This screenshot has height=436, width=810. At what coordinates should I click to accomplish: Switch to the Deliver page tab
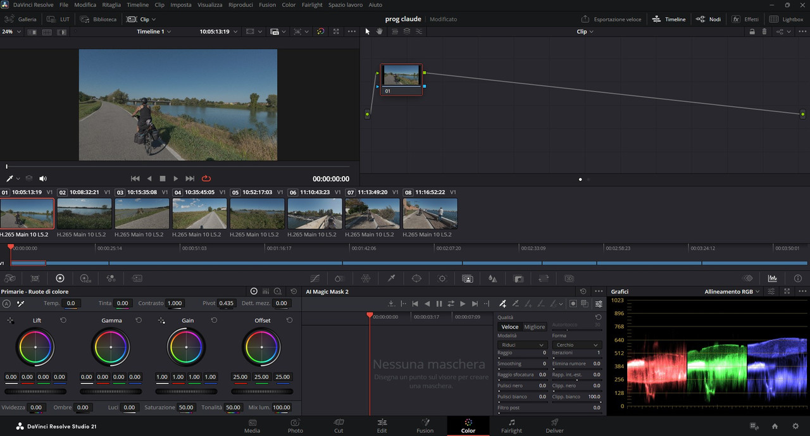coord(554,426)
